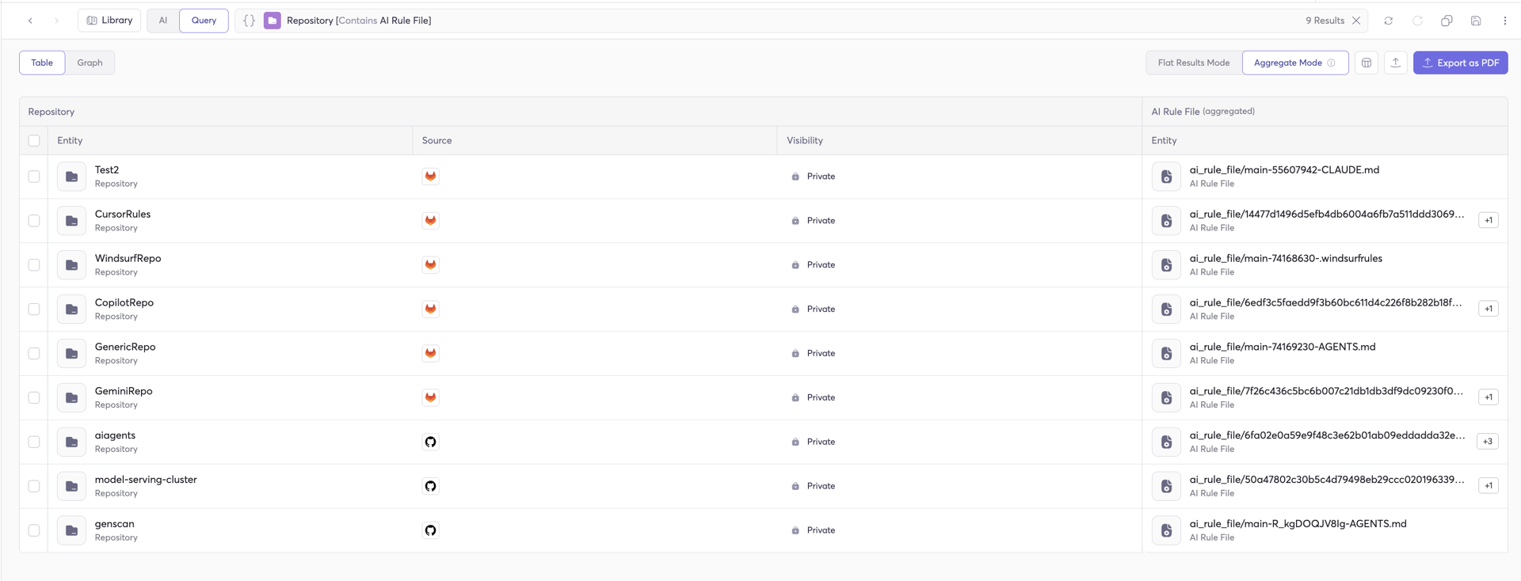Image resolution: width=1521 pixels, height=581 pixels.
Task: Select the checkbox for genscan repository
Action: click(x=34, y=530)
